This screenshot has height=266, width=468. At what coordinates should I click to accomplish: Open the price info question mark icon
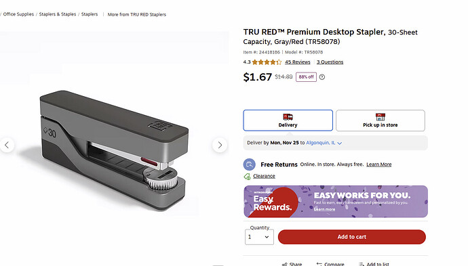pos(321,77)
